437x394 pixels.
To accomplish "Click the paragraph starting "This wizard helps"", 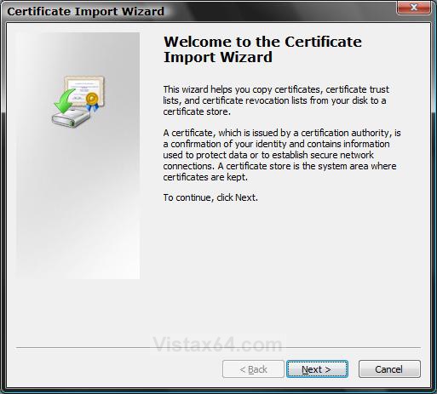I will click(x=276, y=100).
